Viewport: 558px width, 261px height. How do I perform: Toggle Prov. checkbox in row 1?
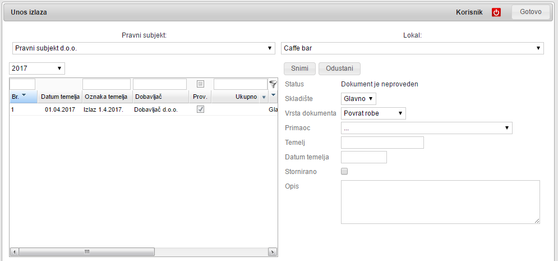pyautogui.click(x=200, y=109)
